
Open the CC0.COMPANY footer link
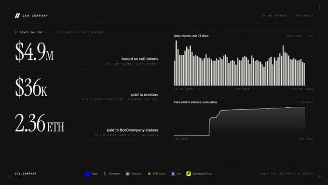tap(26, 174)
